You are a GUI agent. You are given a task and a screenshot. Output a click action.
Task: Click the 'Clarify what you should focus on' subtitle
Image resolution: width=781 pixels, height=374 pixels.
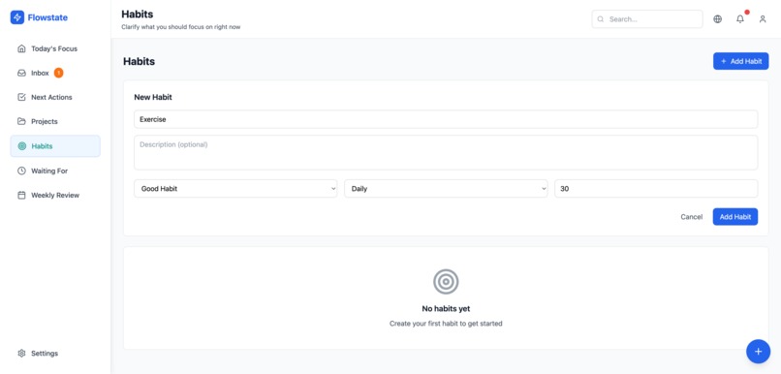(x=181, y=27)
